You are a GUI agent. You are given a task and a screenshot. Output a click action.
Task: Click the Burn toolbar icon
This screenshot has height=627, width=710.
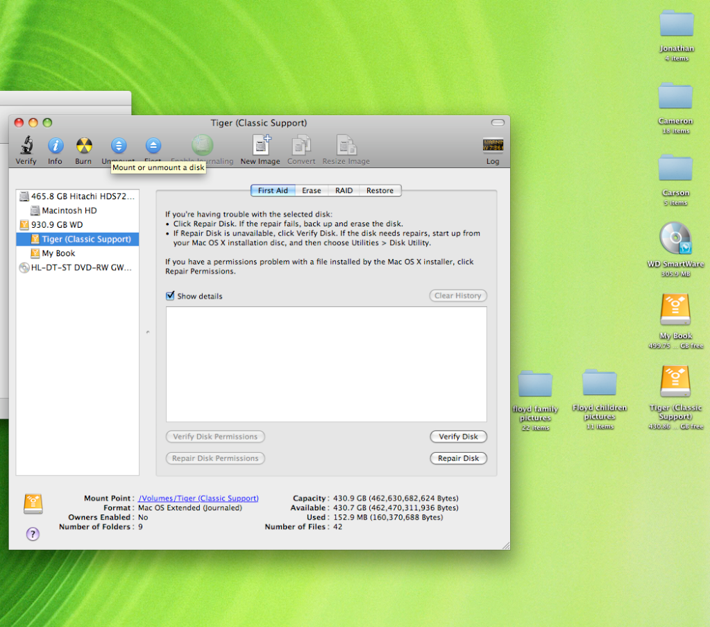84,145
